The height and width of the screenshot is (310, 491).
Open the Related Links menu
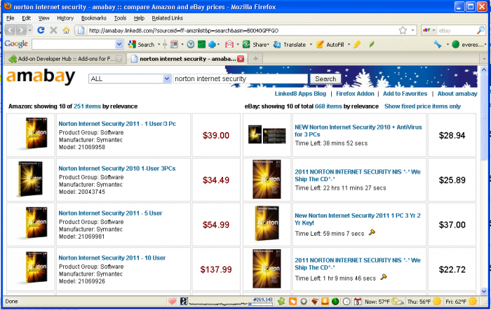tap(167, 18)
